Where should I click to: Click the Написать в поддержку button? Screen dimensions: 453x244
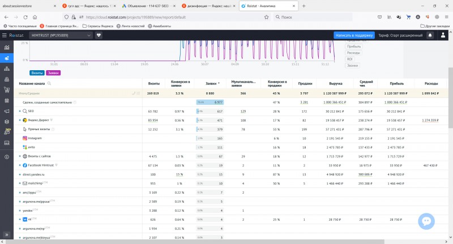pos(354,35)
